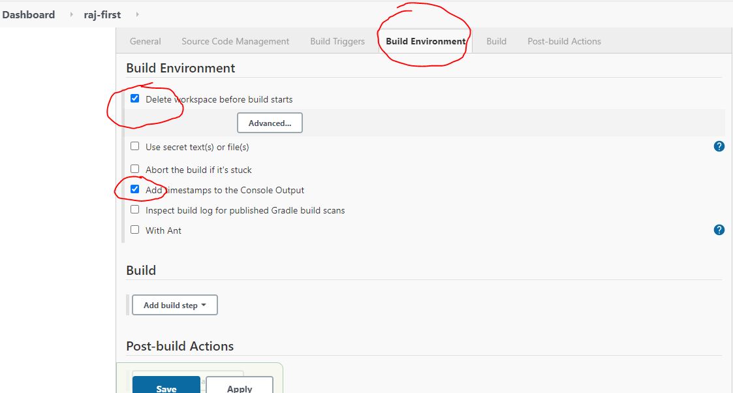Save the job configuration

tap(166, 386)
